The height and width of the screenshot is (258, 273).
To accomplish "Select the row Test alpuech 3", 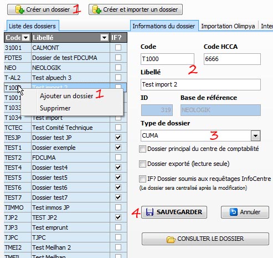I will click(x=65, y=78).
